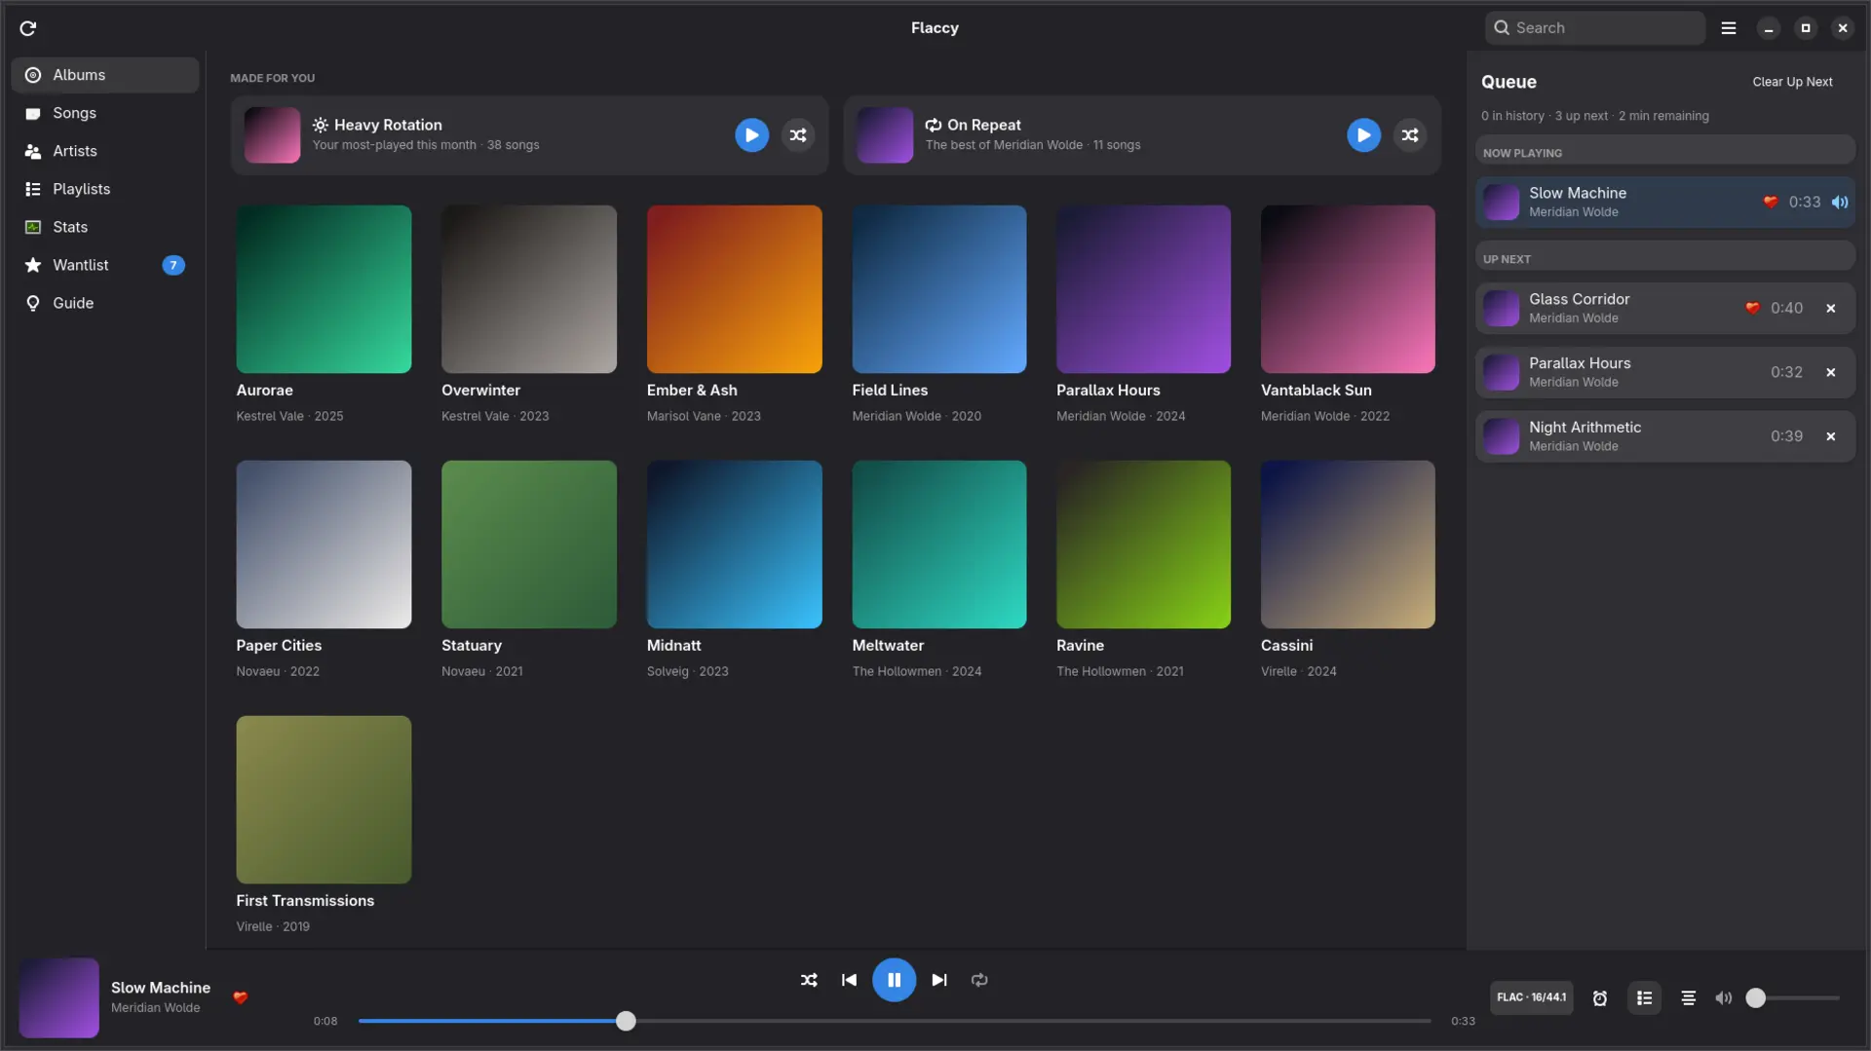Toggle the queue panel button

[1644, 998]
